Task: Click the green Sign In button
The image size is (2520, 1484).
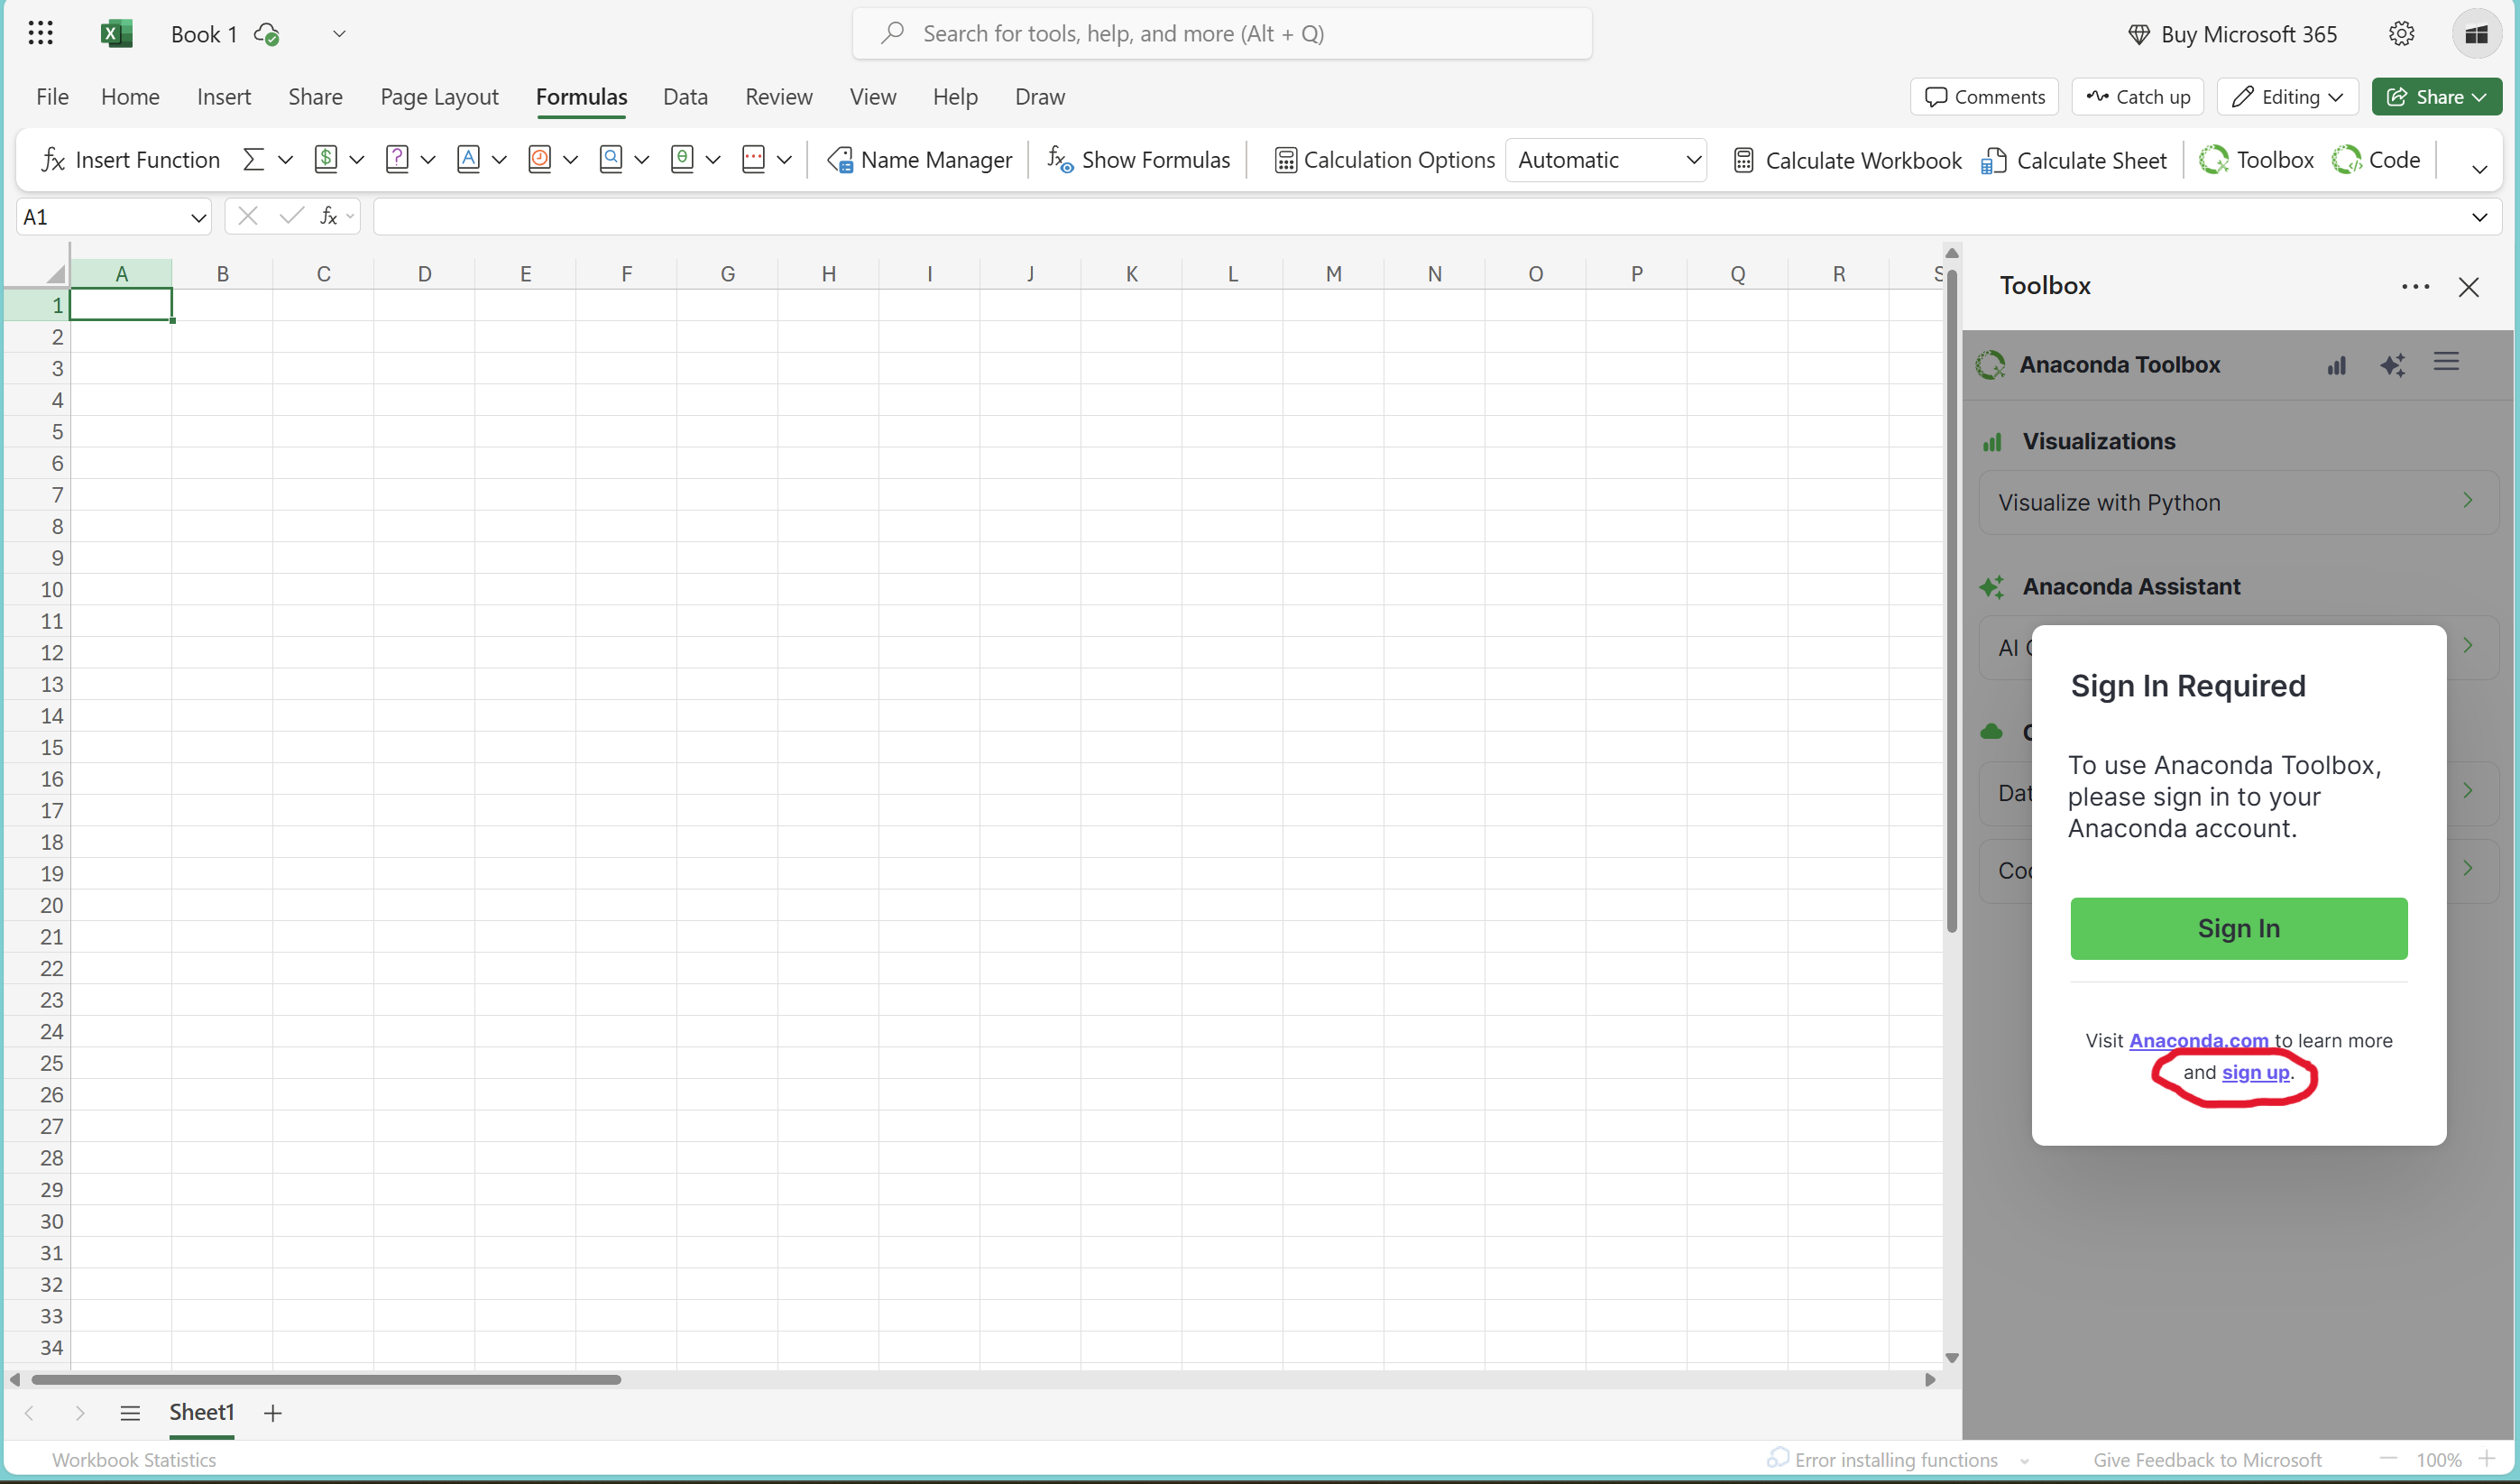Action: [x=2238, y=928]
